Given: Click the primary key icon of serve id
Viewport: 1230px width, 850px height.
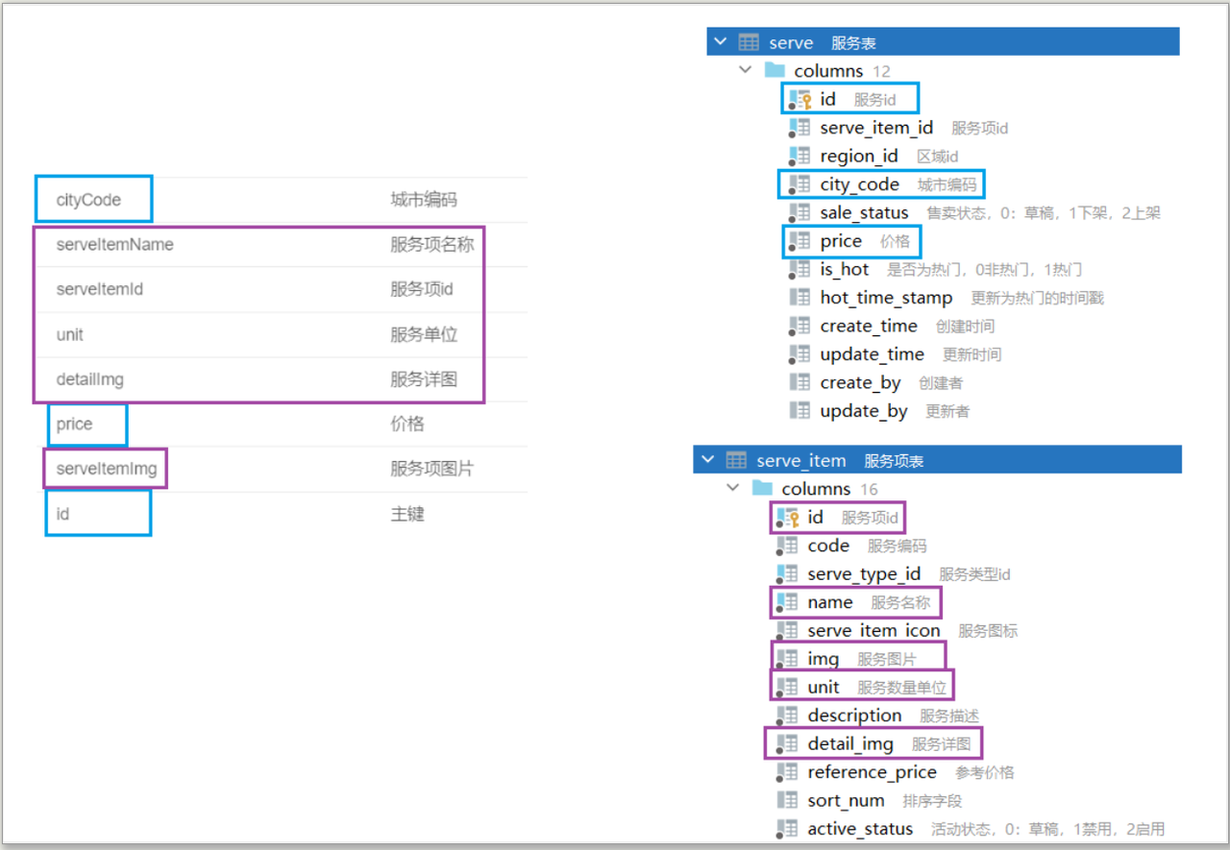Looking at the screenshot, I should [799, 99].
